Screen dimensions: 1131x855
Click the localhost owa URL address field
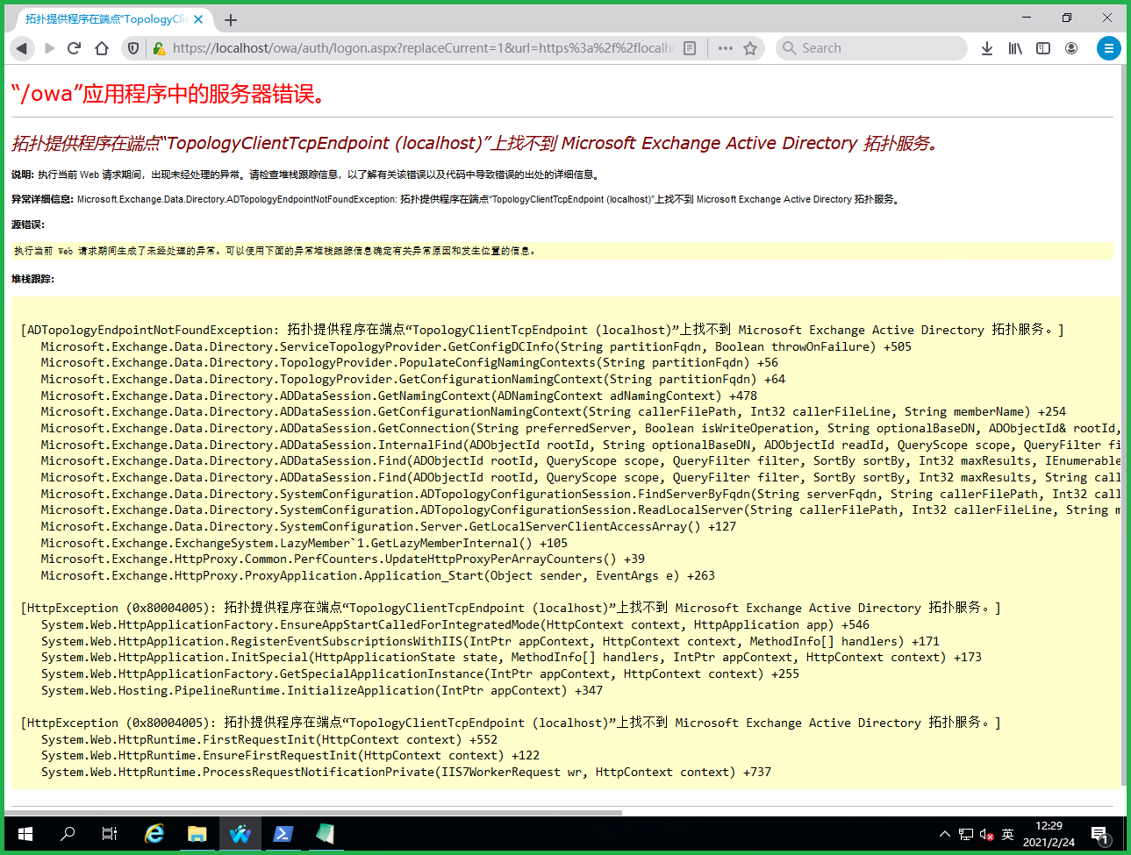[424, 48]
